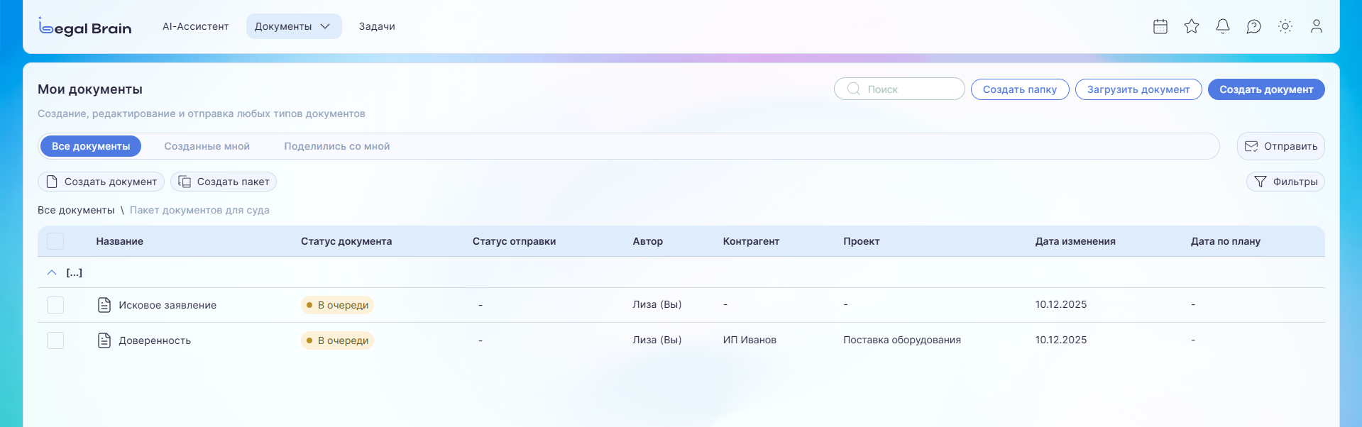Check the box for Исковое заявление
Image resolution: width=1362 pixels, height=427 pixels.
55,305
